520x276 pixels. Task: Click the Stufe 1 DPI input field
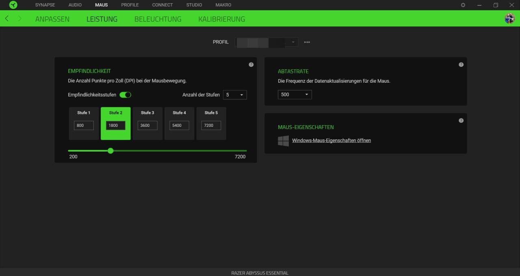pos(84,126)
